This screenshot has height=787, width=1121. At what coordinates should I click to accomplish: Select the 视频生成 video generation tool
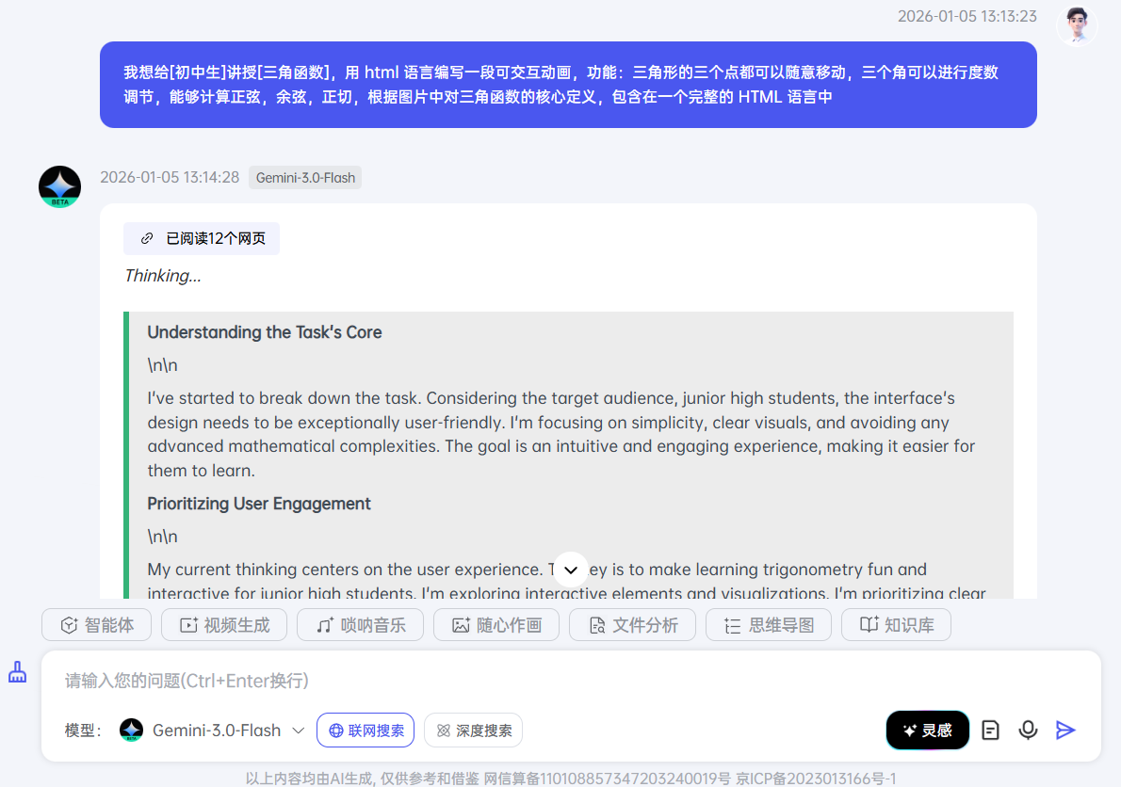[x=223, y=624]
